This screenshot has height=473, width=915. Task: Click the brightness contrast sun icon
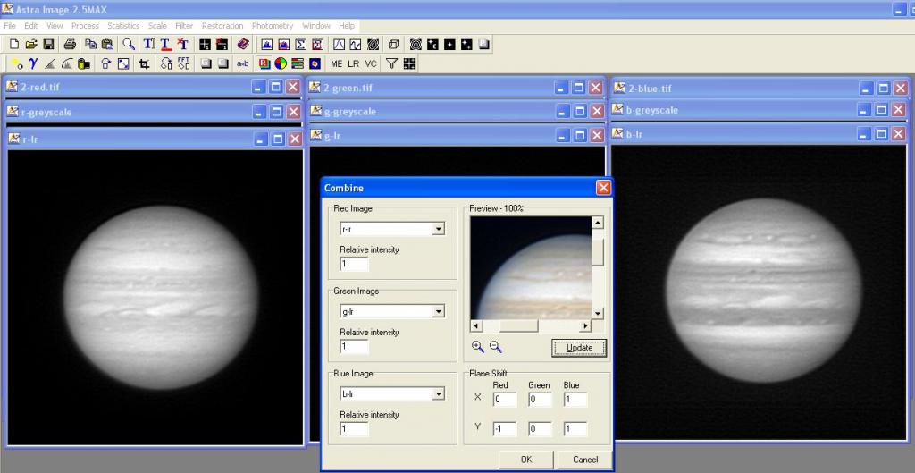[16, 63]
